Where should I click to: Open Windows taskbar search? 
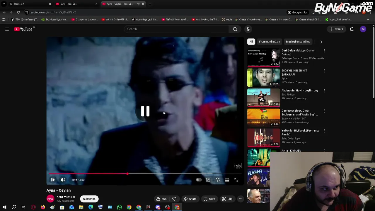14,207
